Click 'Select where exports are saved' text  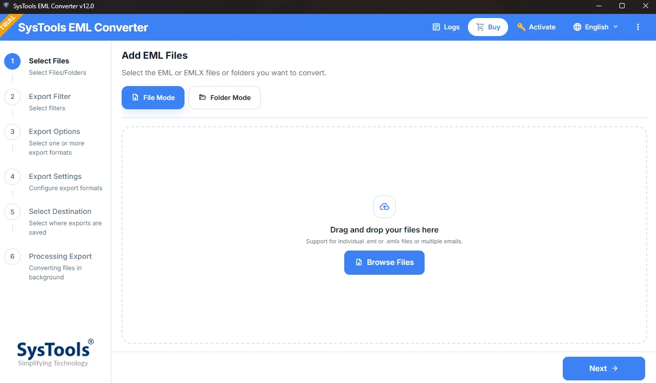65,228
